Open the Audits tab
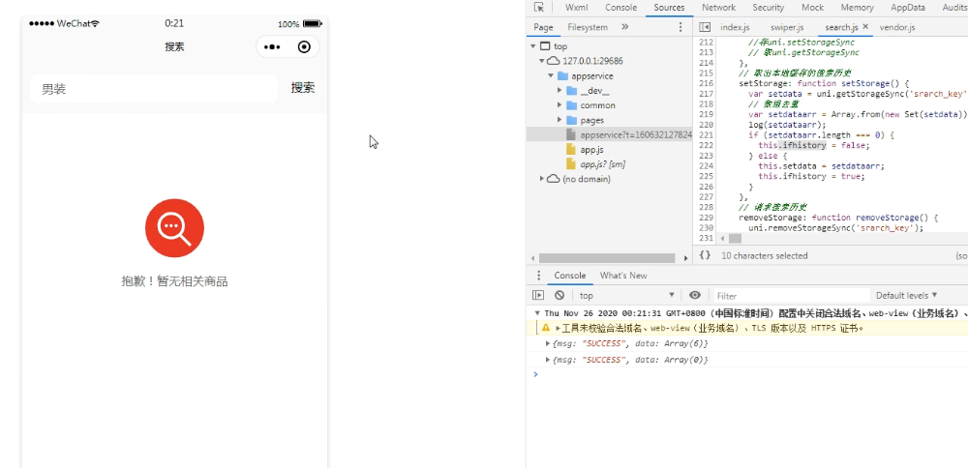Viewport: 968px width, 468px height. (x=954, y=8)
